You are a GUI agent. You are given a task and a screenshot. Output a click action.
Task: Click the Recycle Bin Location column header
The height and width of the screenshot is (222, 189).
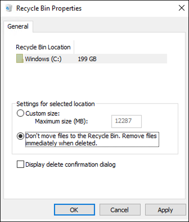click(x=43, y=47)
